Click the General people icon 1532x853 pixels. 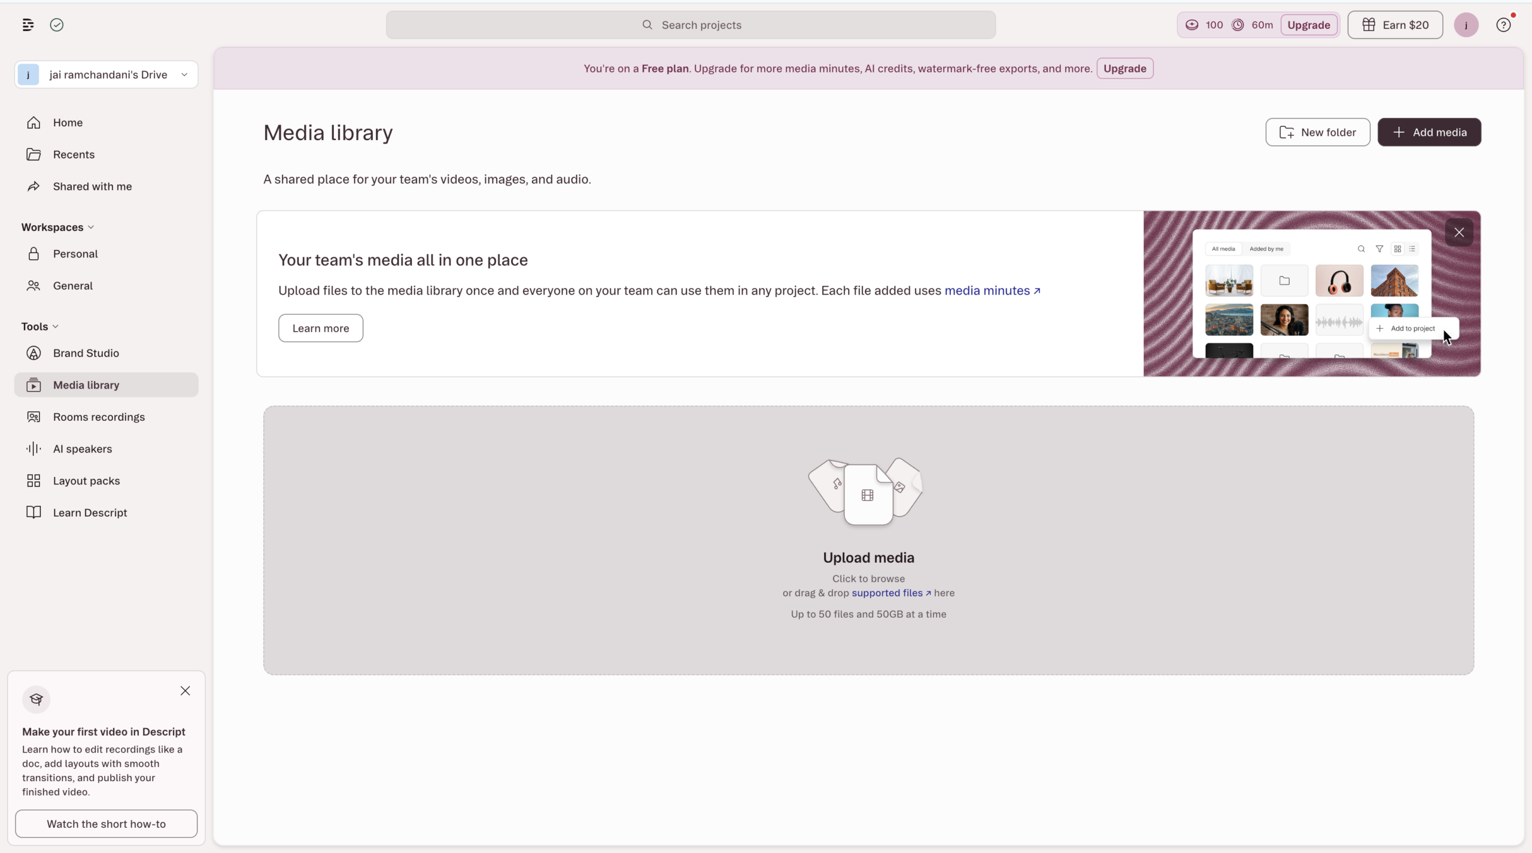point(34,286)
